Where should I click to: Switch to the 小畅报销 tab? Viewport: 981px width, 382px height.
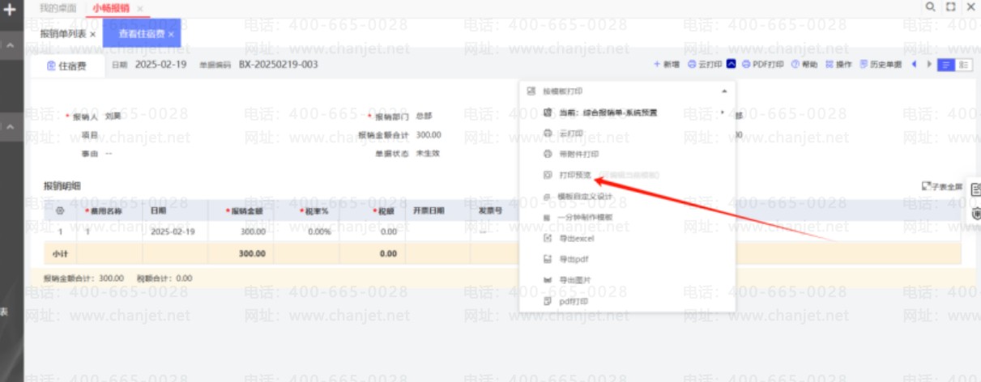pos(110,7)
